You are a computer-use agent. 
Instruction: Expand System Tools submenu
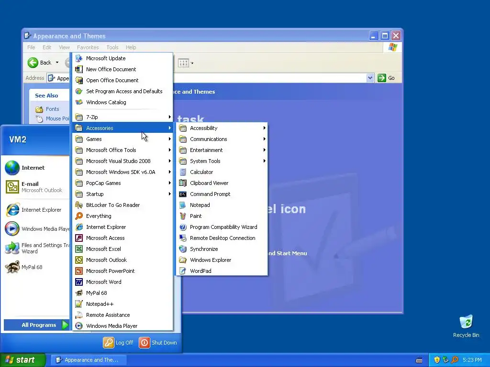(x=222, y=161)
